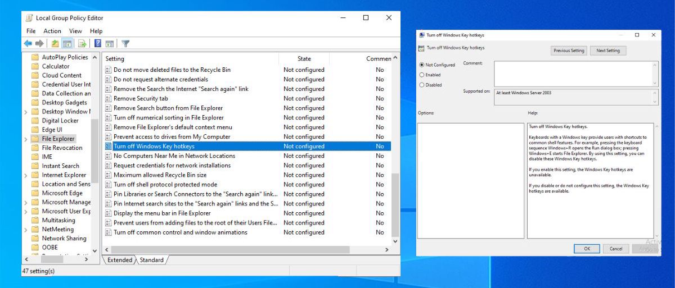Screen dimensions: 675x288
Task: Select the File Revocation tree item
Action: click(62, 148)
